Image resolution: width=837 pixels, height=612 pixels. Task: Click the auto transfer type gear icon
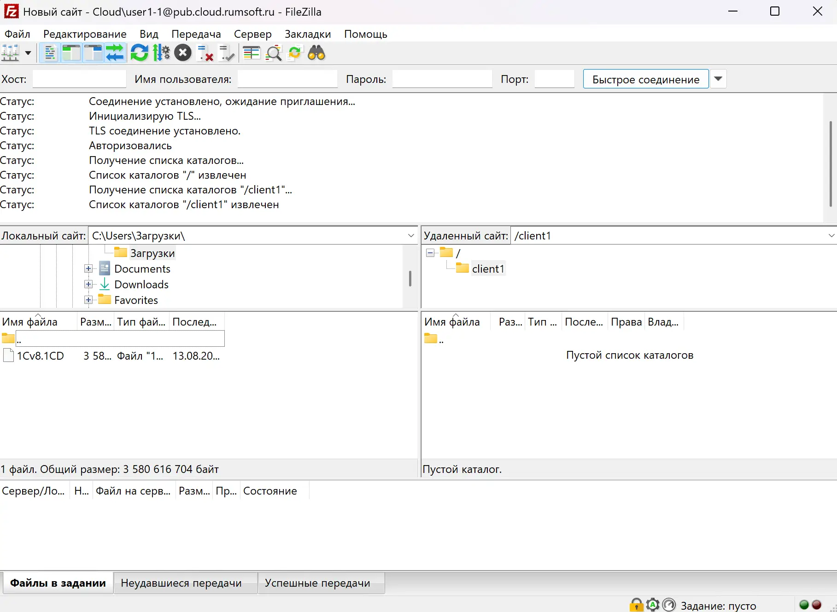pyautogui.click(x=653, y=605)
